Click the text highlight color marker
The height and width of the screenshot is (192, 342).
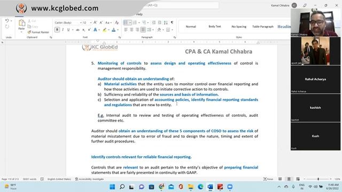tap(105, 30)
